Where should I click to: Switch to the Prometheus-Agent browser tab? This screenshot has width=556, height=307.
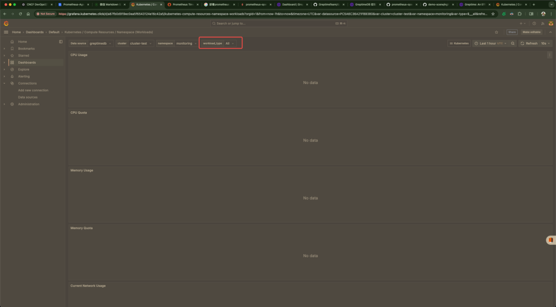[74, 5]
